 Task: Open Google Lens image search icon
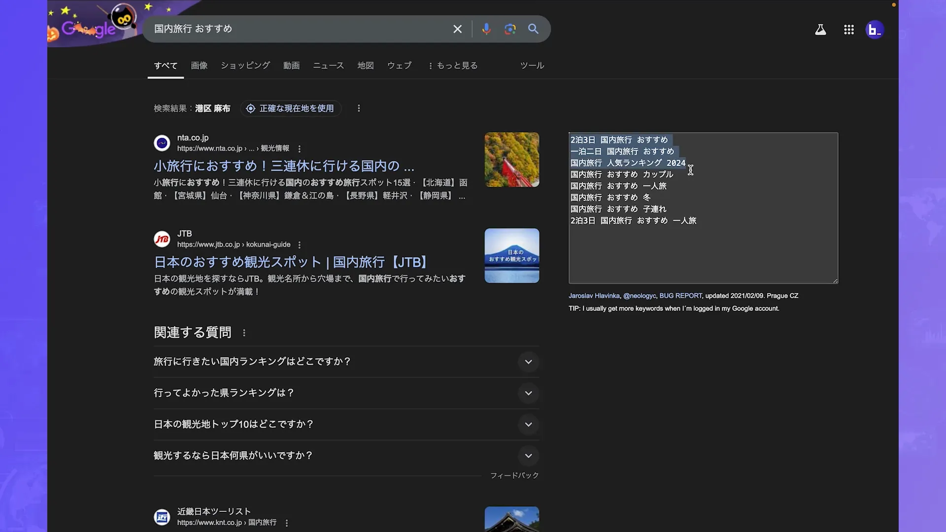pyautogui.click(x=510, y=29)
